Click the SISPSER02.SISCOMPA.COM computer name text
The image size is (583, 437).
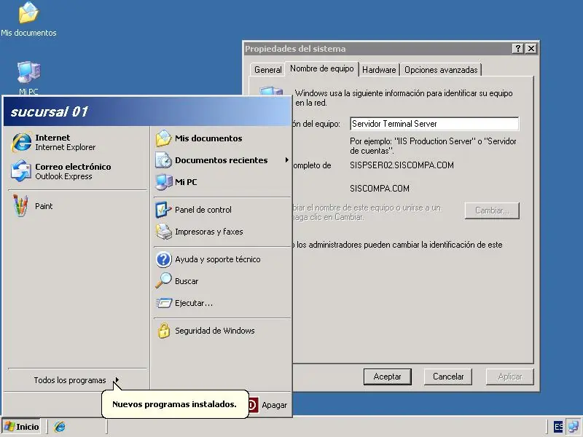point(402,165)
